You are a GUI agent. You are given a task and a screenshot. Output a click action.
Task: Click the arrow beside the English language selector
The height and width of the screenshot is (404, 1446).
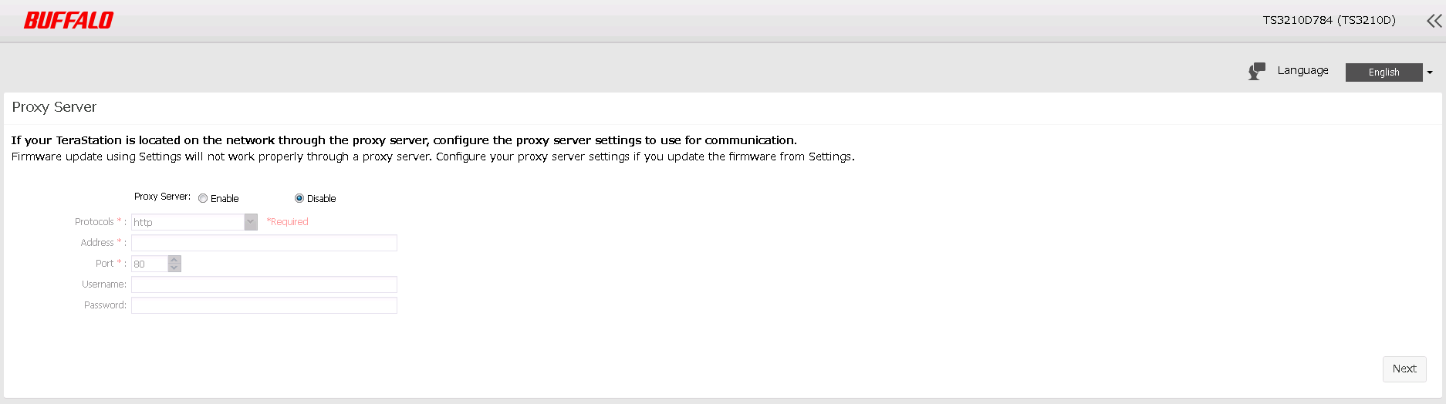pyautogui.click(x=1430, y=72)
